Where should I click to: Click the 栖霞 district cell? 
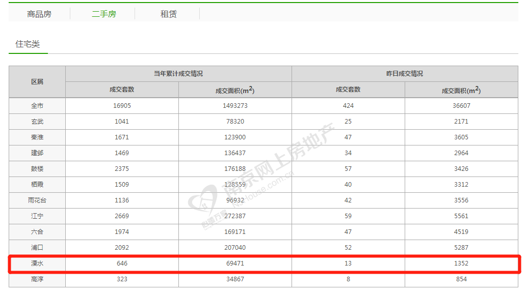tap(37, 185)
